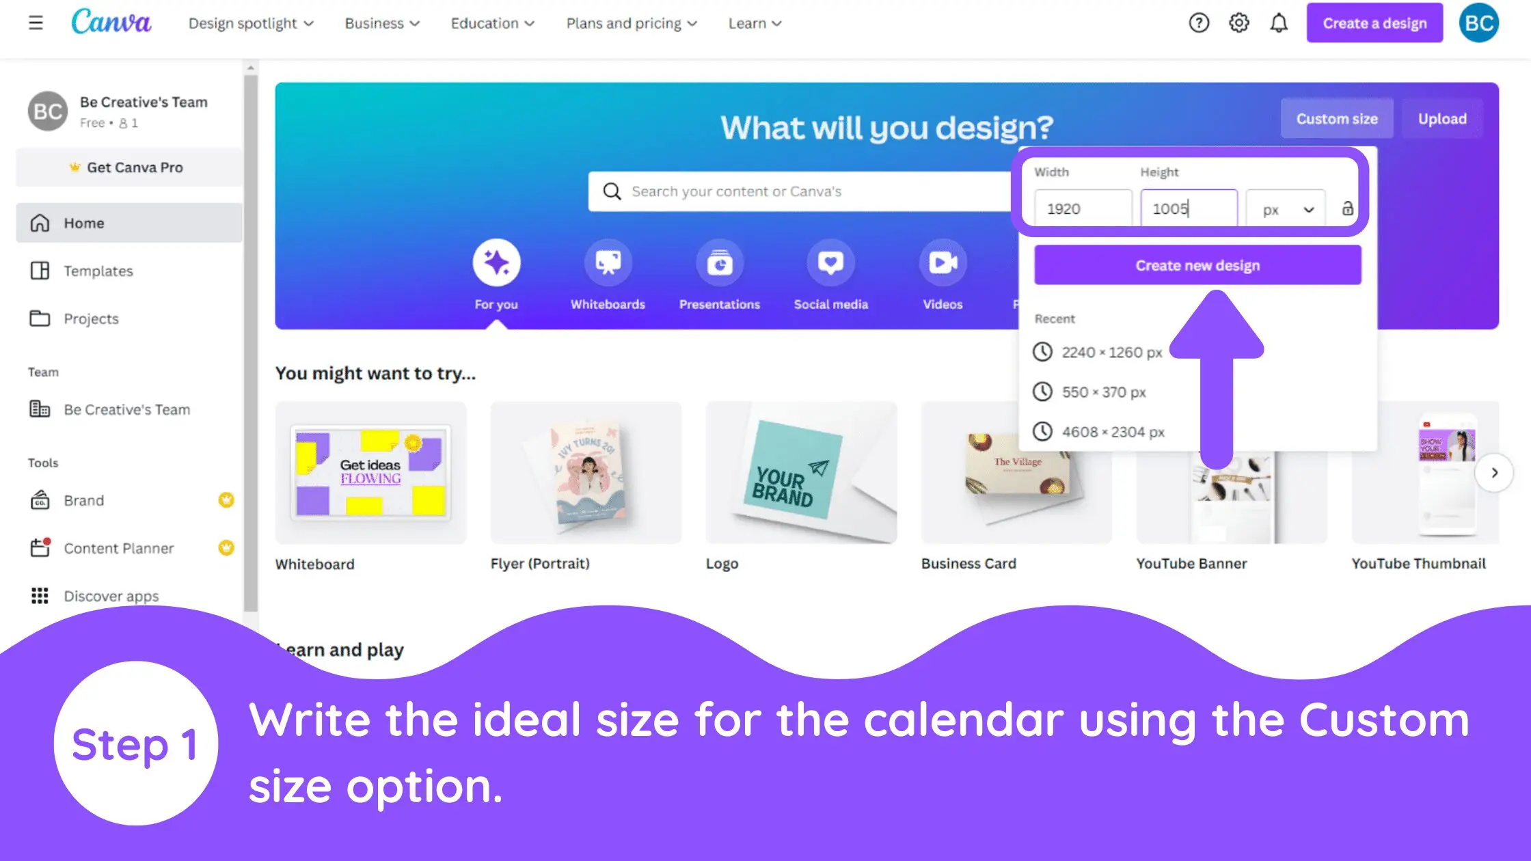Click Create new design button
1531x861 pixels.
pyautogui.click(x=1197, y=265)
